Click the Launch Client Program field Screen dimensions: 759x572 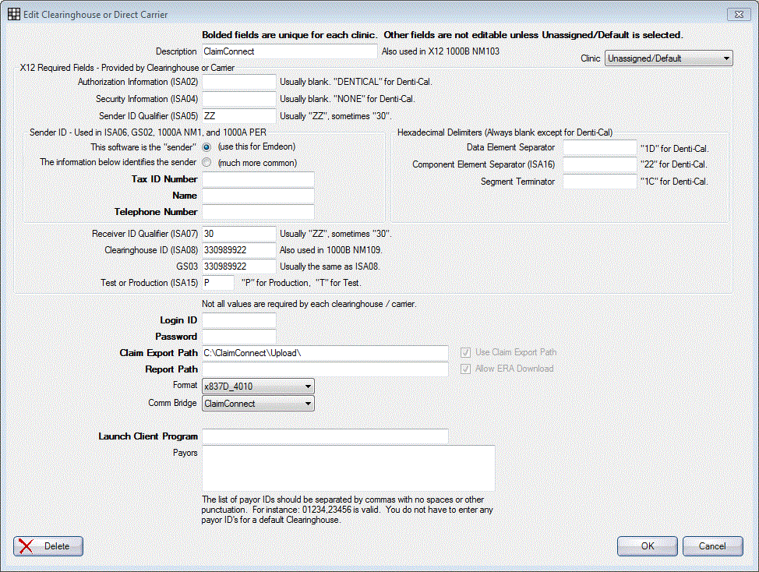pos(325,436)
